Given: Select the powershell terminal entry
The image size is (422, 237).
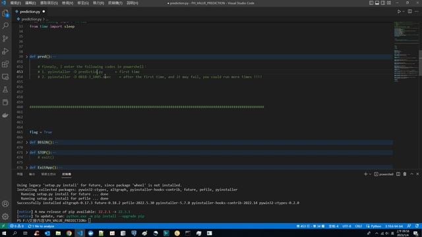Looking at the screenshot, I should (x=384, y=174).
